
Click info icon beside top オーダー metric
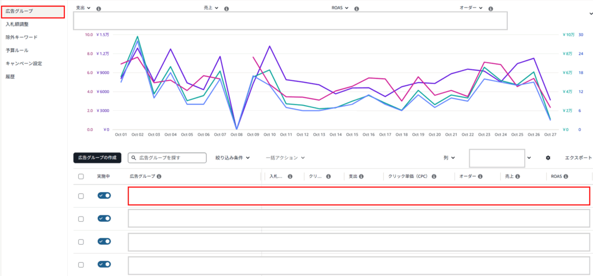click(491, 9)
